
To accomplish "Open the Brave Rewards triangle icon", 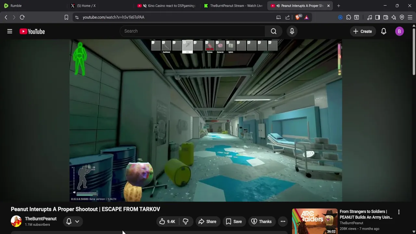I will (306, 17).
